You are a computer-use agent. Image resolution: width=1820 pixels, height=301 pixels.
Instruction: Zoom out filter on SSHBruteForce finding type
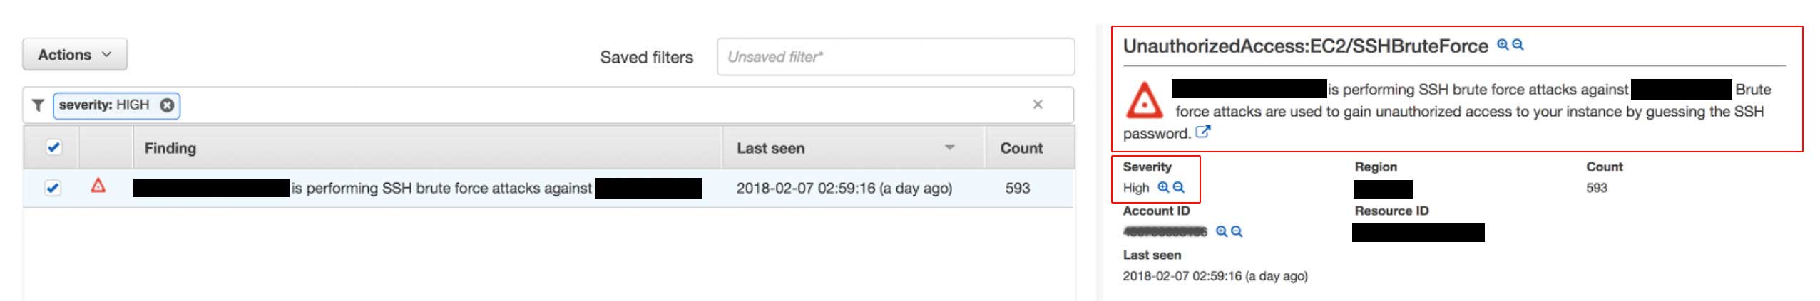[x=1518, y=45]
